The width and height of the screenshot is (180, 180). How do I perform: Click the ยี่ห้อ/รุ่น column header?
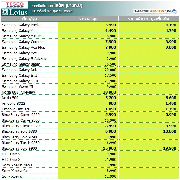[30, 19]
